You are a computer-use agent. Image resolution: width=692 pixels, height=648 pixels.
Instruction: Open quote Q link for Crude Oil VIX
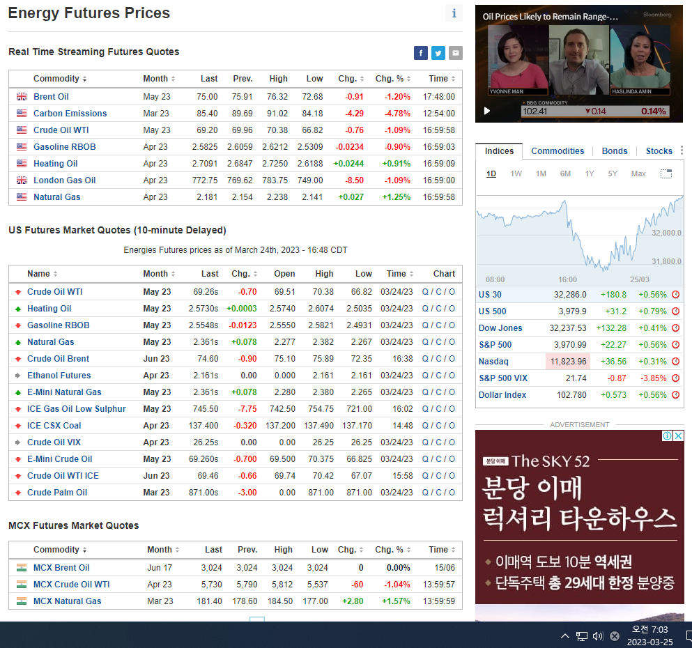(x=425, y=442)
